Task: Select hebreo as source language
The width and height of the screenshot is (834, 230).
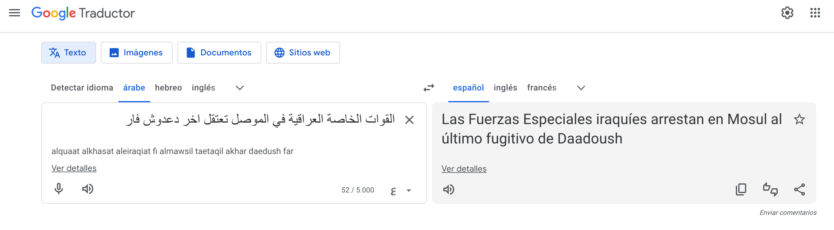Action: (168, 88)
